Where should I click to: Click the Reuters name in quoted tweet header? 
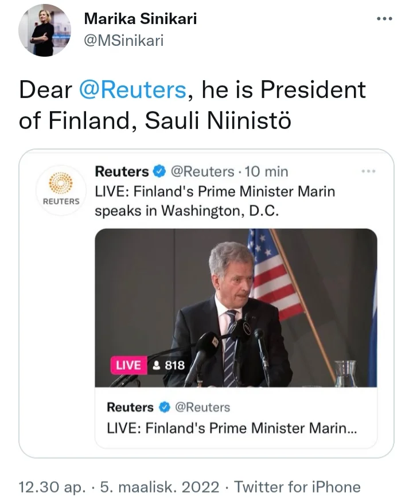pos(122,171)
